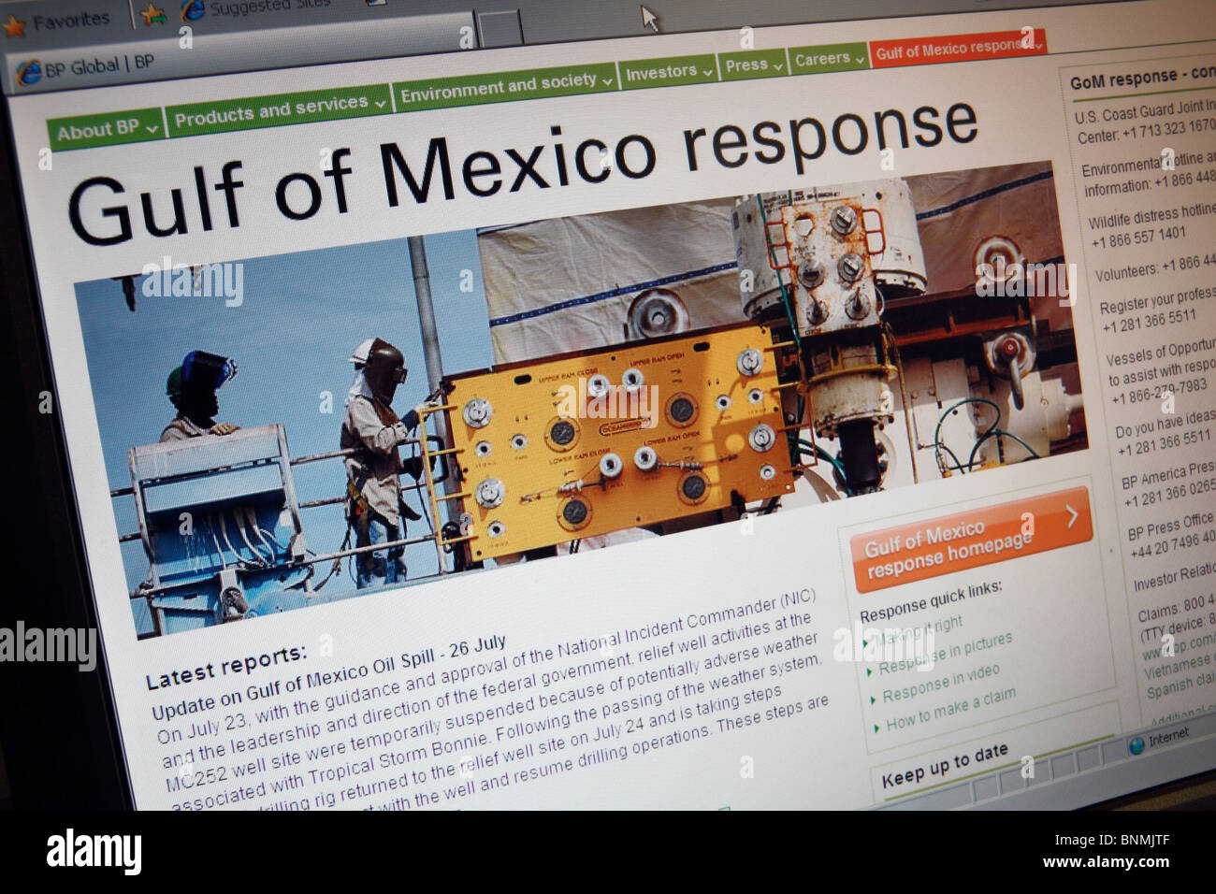
Task: Click the Internet zone globe in status bar
Action: [1136, 744]
